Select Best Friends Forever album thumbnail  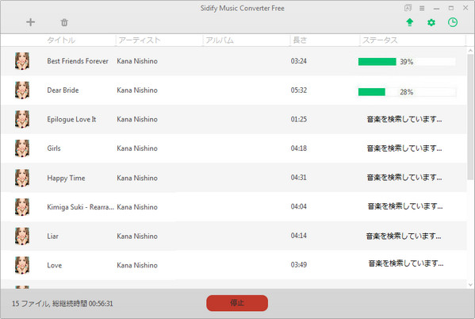click(x=22, y=61)
